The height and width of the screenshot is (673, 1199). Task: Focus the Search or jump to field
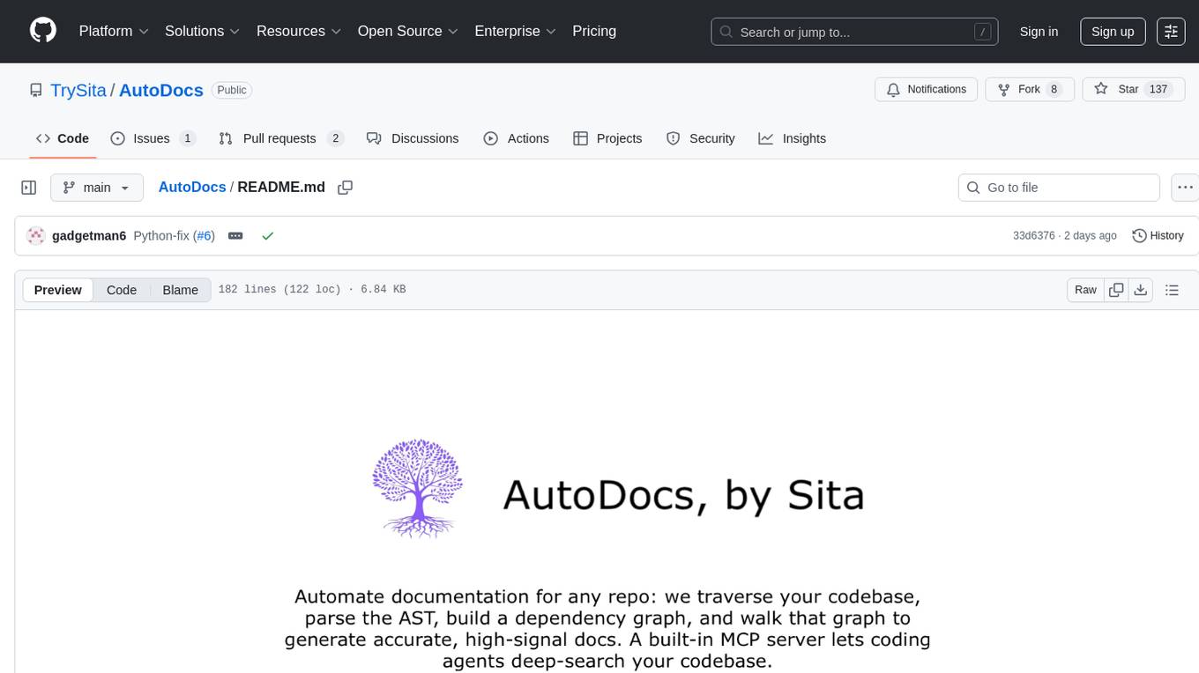click(x=854, y=32)
